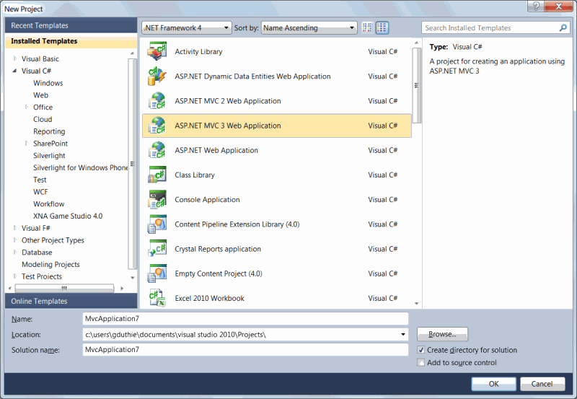577x399 pixels.
Task: Select the Cloud category
Action: pos(43,119)
